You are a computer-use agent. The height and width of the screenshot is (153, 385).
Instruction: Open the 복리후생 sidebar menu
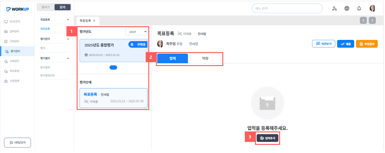[x=17, y=71]
